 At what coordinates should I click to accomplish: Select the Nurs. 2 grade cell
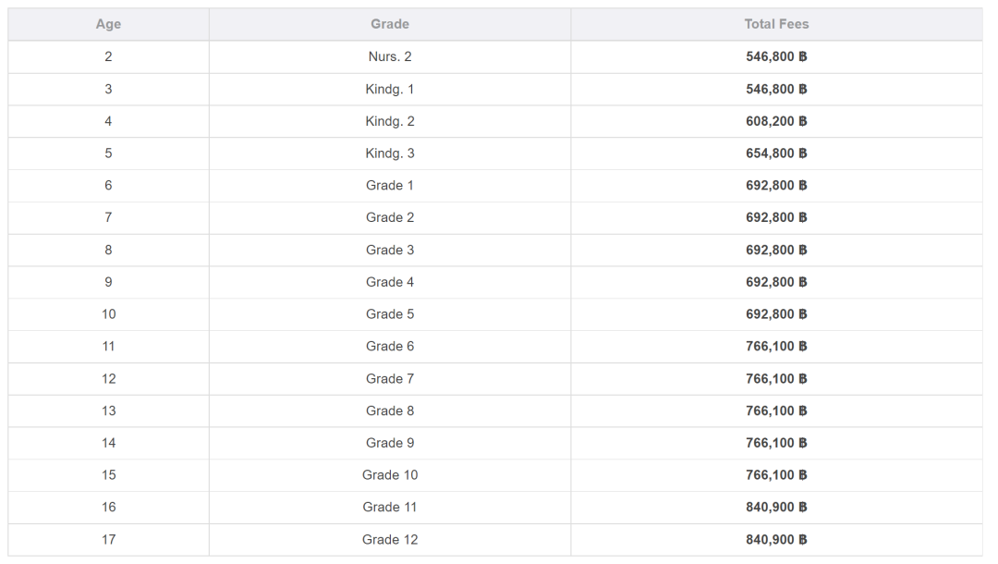pos(389,56)
